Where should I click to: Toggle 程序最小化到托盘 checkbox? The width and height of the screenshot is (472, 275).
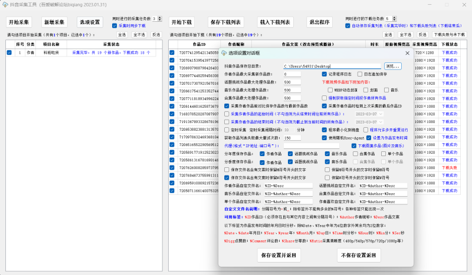[x=324, y=130]
